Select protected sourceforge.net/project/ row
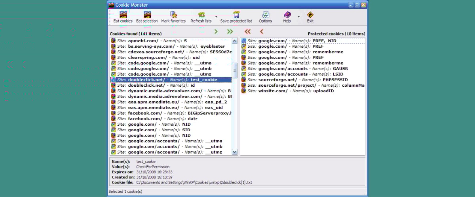475x197 pixels. pos(303,85)
